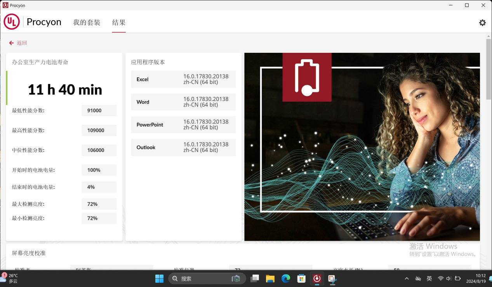Viewport: 492px width, 287px height.
Task: Switch the 英 input method indicator
Action: click(x=429, y=278)
